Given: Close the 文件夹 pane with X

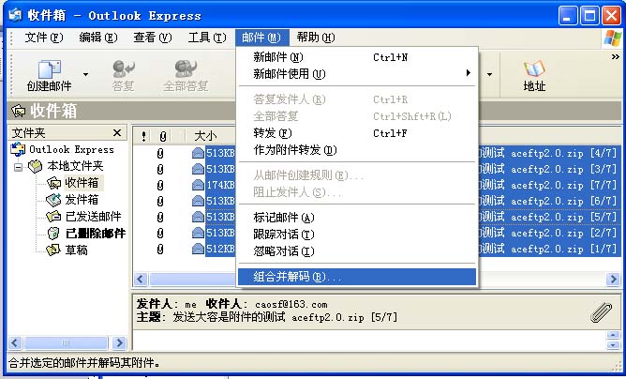Looking at the screenshot, I should (117, 133).
